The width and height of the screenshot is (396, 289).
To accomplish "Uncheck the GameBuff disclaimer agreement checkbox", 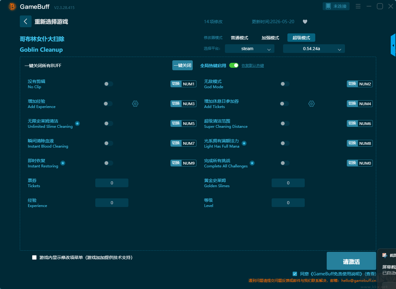I will (x=295, y=274).
